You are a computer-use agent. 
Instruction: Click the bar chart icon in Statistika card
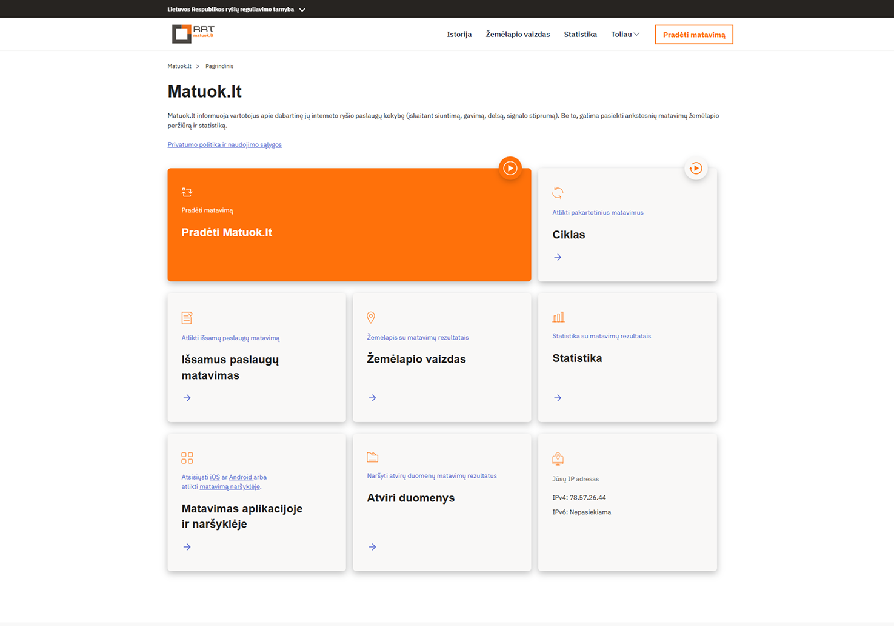pyautogui.click(x=558, y=317)
